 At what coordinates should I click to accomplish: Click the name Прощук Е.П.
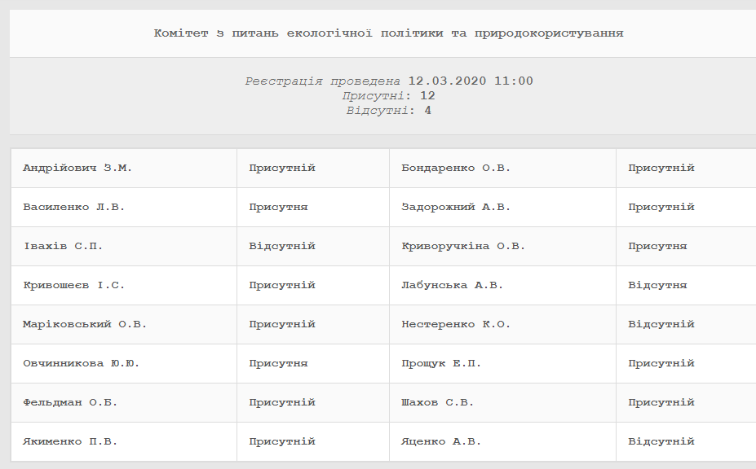441,363
